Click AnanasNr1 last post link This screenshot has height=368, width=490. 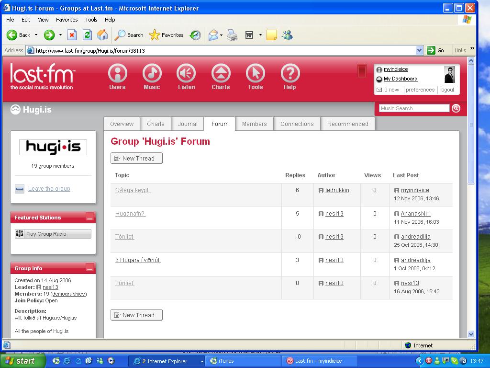(415, 213)
